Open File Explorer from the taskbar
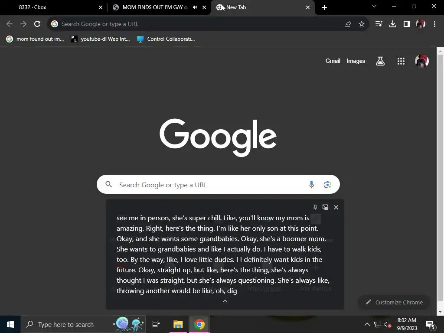This screenshot has height=333, width=444. click(178, 324)
